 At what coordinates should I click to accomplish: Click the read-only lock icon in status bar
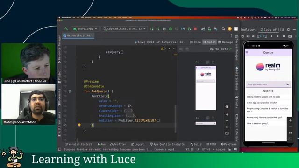coord(229,149)
